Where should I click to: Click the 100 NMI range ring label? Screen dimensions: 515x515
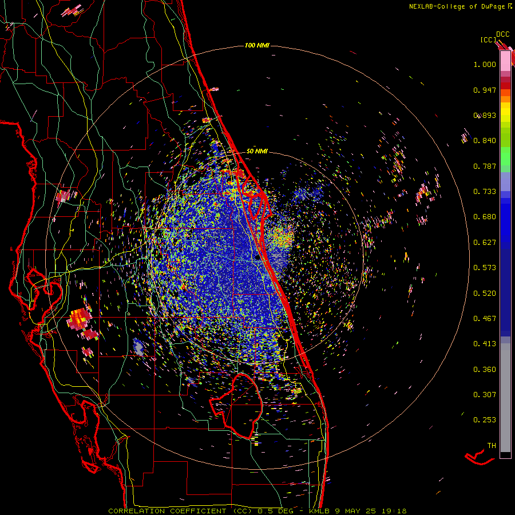tap(257, 45)
